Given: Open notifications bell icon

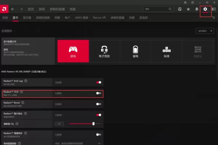Looking at the screenshot, I should click(x=197, y=9).
